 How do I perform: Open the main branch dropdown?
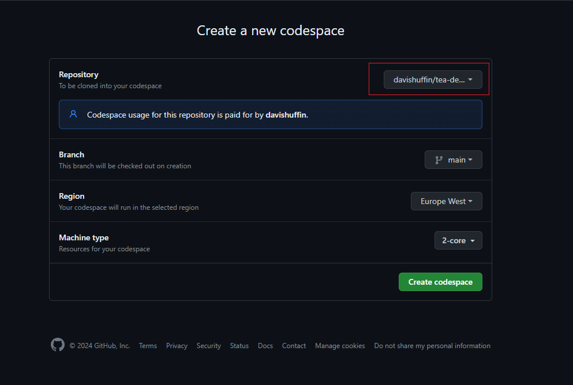453,160
